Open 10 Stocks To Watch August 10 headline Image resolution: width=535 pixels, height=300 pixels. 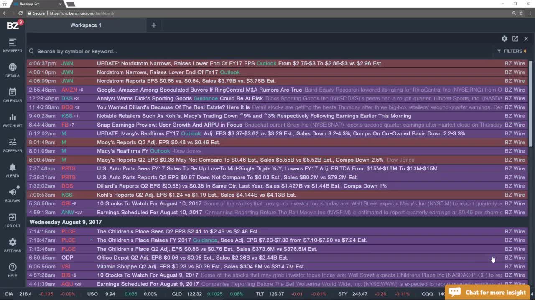point(149,203)
